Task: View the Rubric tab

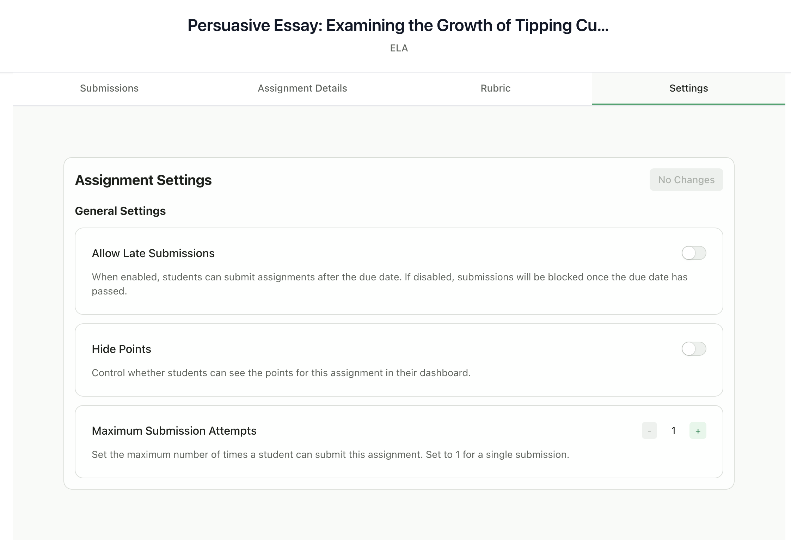Action: tap(495, 88)
